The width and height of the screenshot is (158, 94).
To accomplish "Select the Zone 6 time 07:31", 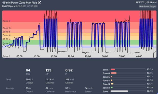I will click(150, 73).
